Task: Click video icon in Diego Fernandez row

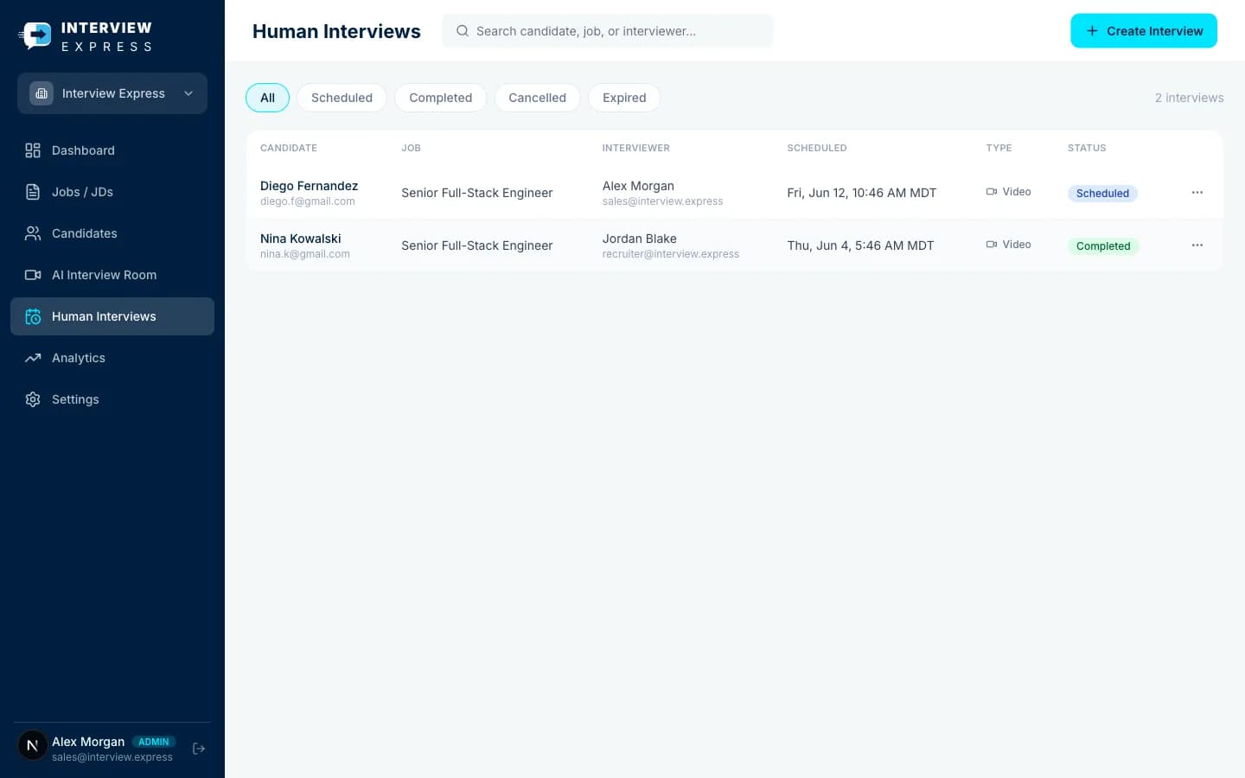Action: pos(992,192)
